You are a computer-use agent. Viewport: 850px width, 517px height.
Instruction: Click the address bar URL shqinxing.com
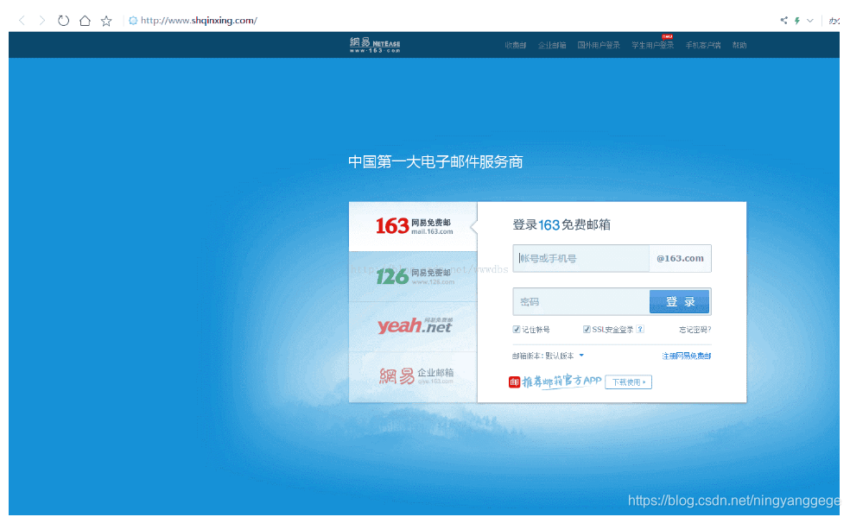[x=199, y=21]
